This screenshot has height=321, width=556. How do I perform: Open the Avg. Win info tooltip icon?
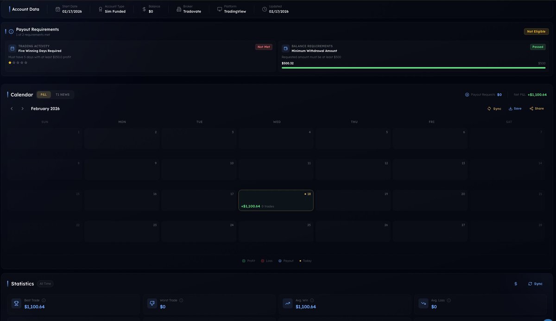coord(312,300)
